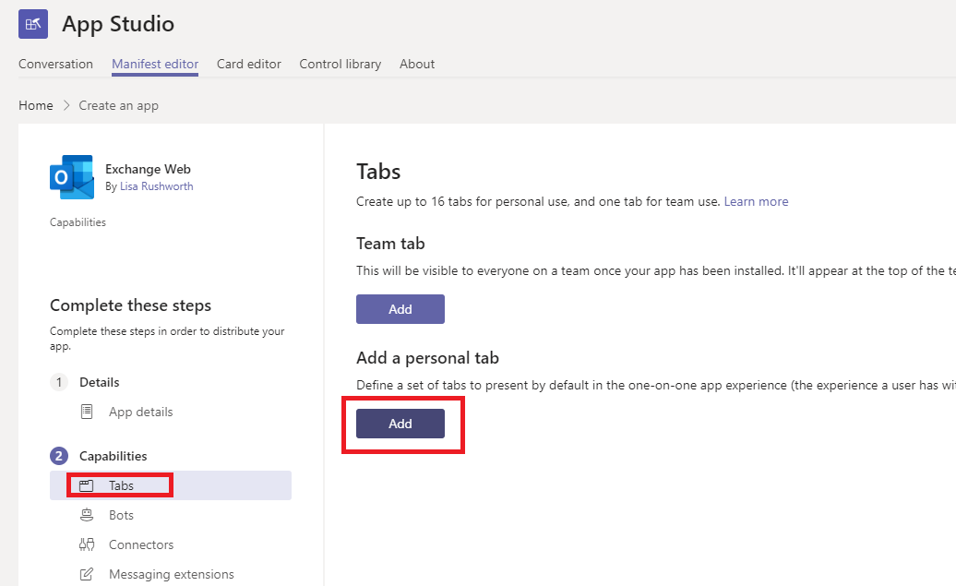Open the Control library tab

[x=341, y=64]
